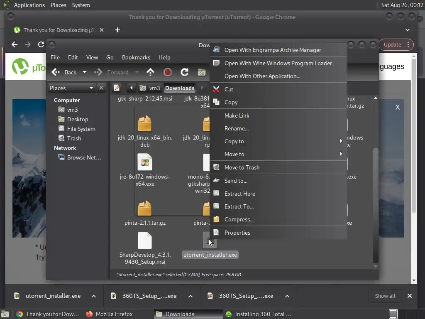Choose Make Link in context menu

click(278, 115)
